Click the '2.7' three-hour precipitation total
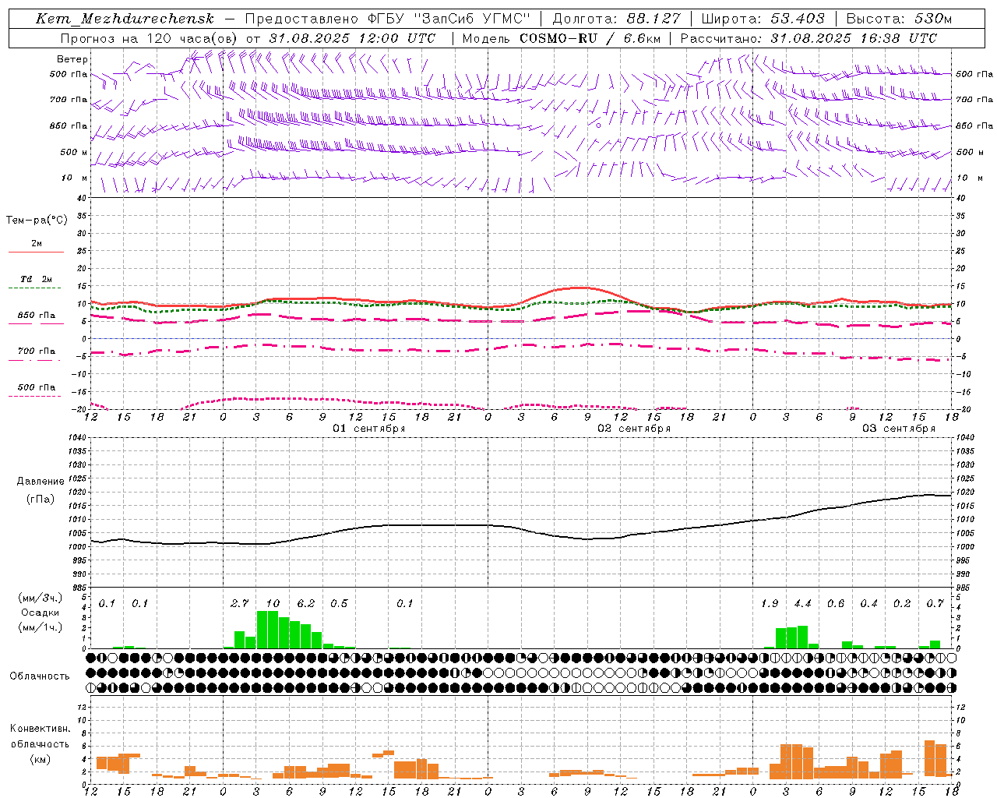The width and height of the screenshot is (997, 798). point(240,604)
